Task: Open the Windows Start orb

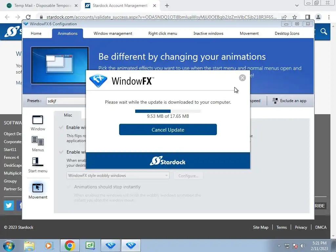Action: 9,245
